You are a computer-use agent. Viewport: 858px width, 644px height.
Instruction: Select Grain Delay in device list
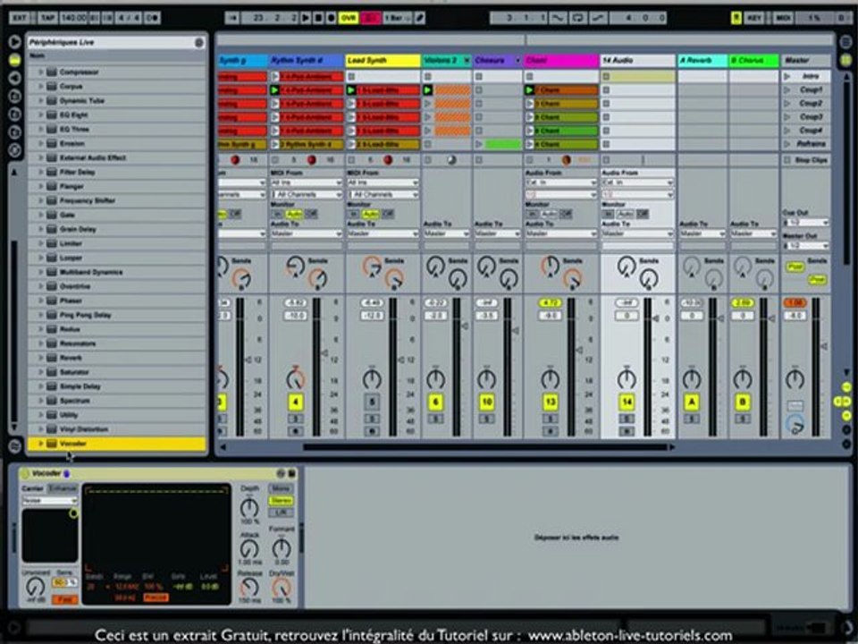[117, 229]
